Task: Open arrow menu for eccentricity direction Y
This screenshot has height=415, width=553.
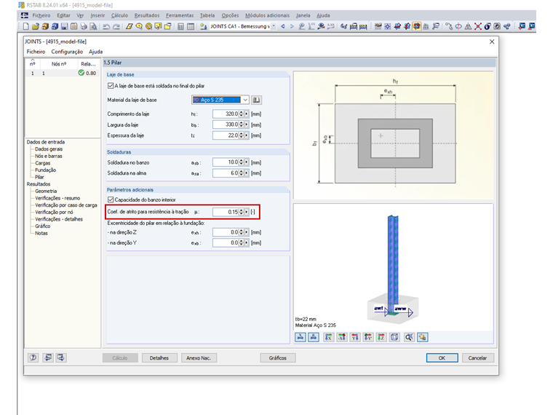Action: coord(247,242)
